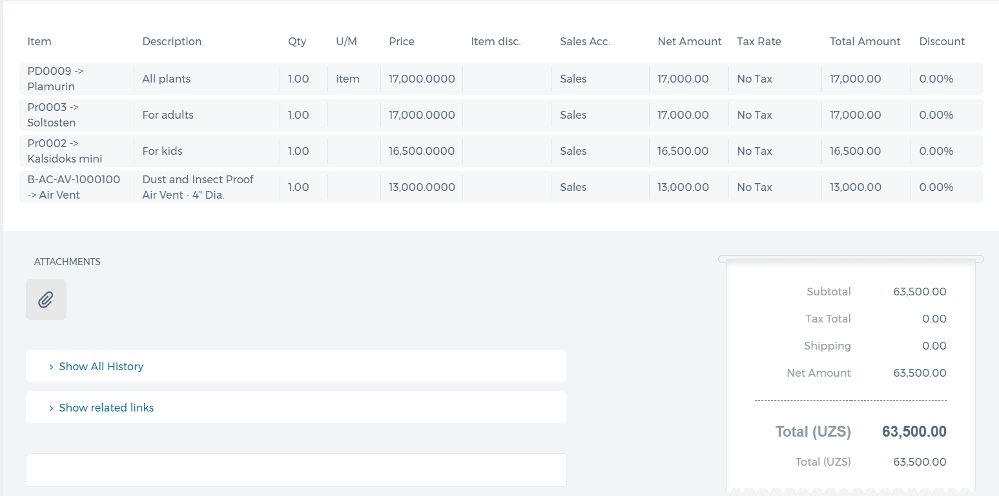Click the 16,500.00 total amount cell
Screen dimensions: 999x496
pos(866,151)
